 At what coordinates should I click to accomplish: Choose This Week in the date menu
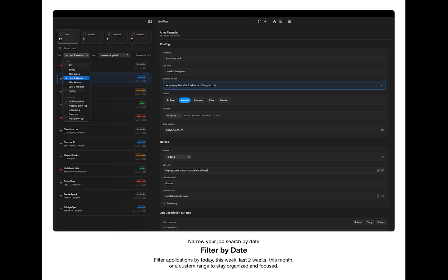pos(76,74)
